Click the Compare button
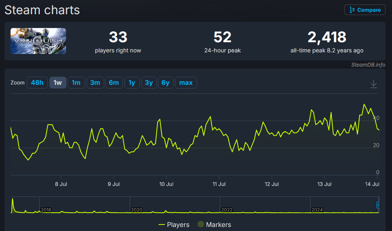Screen dimensions: 392x231 (x=365, y=10)
